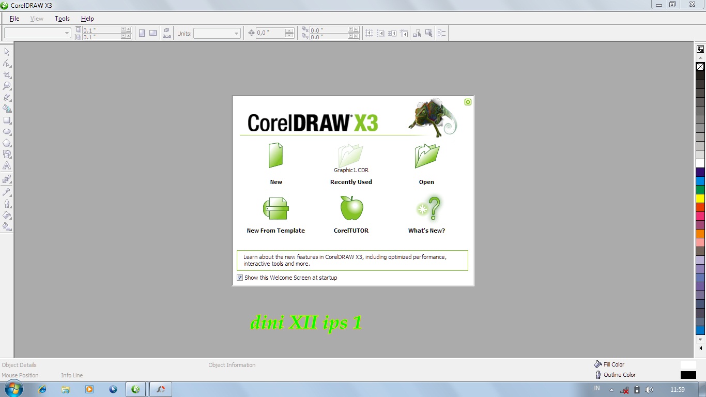This screenshot has width=706, height=397.
Task: Select the Interactive Blend tool
Action: pyautogui.click(x=7, y=179)
